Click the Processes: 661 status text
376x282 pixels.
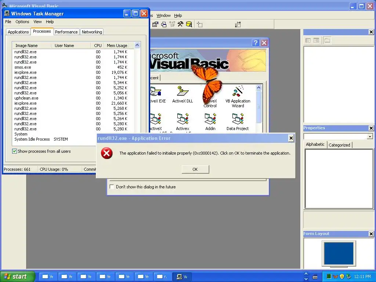tap(17, 169)
